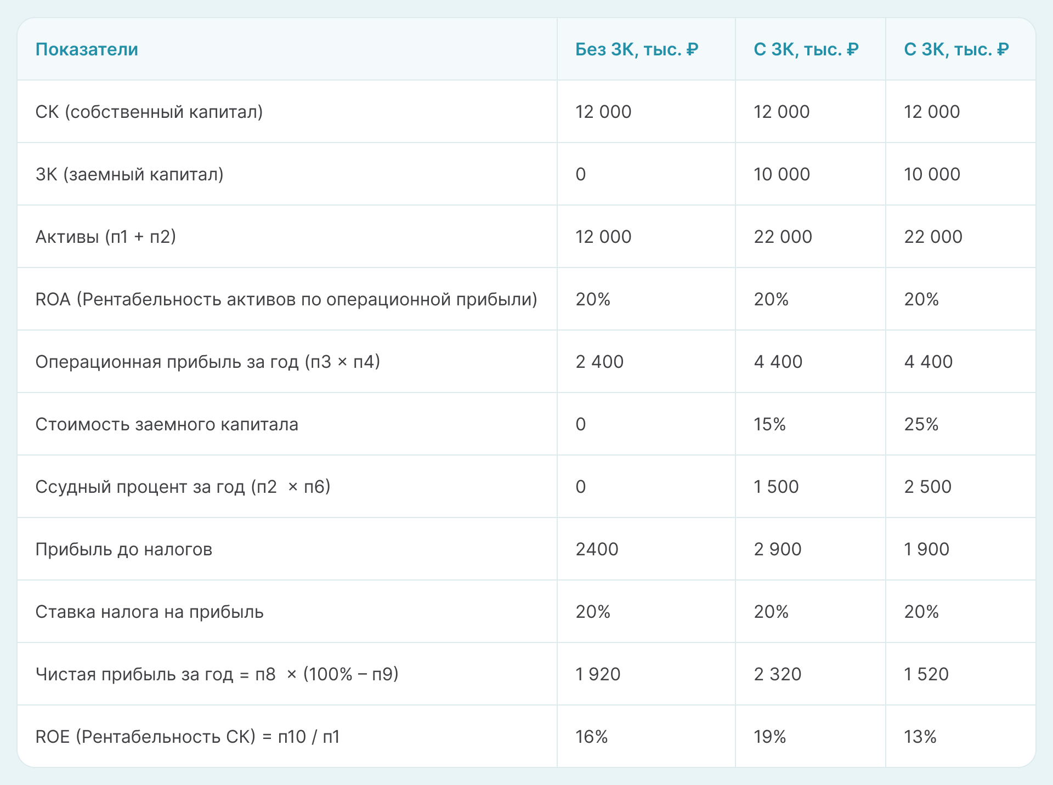The height and width of the screenshot is (785, 1053).
Task: Select the ROA row label text
Action: tap(286, 299)
